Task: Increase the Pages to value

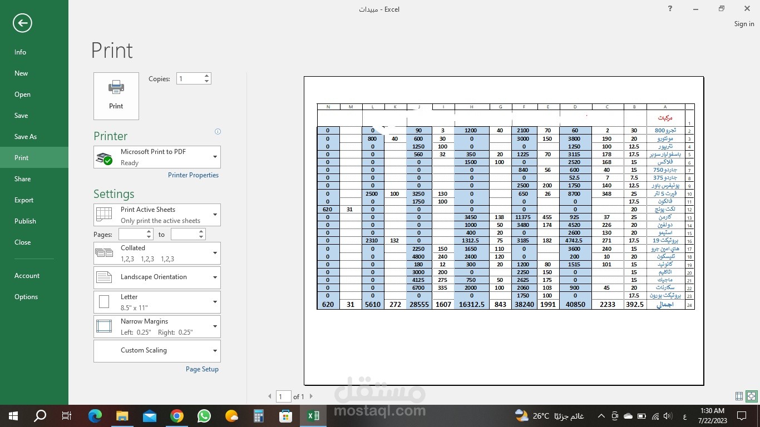Action: pos(201,232)
